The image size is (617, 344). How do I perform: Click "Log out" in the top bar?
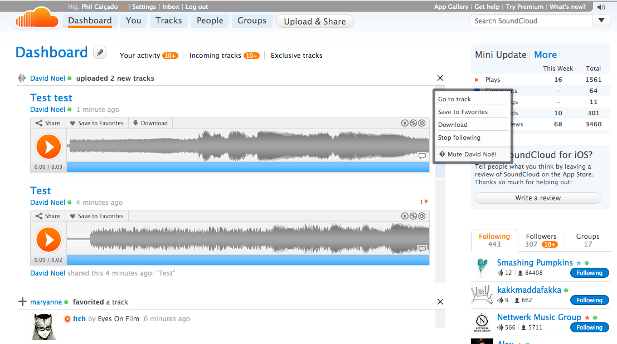coord(197,7)
